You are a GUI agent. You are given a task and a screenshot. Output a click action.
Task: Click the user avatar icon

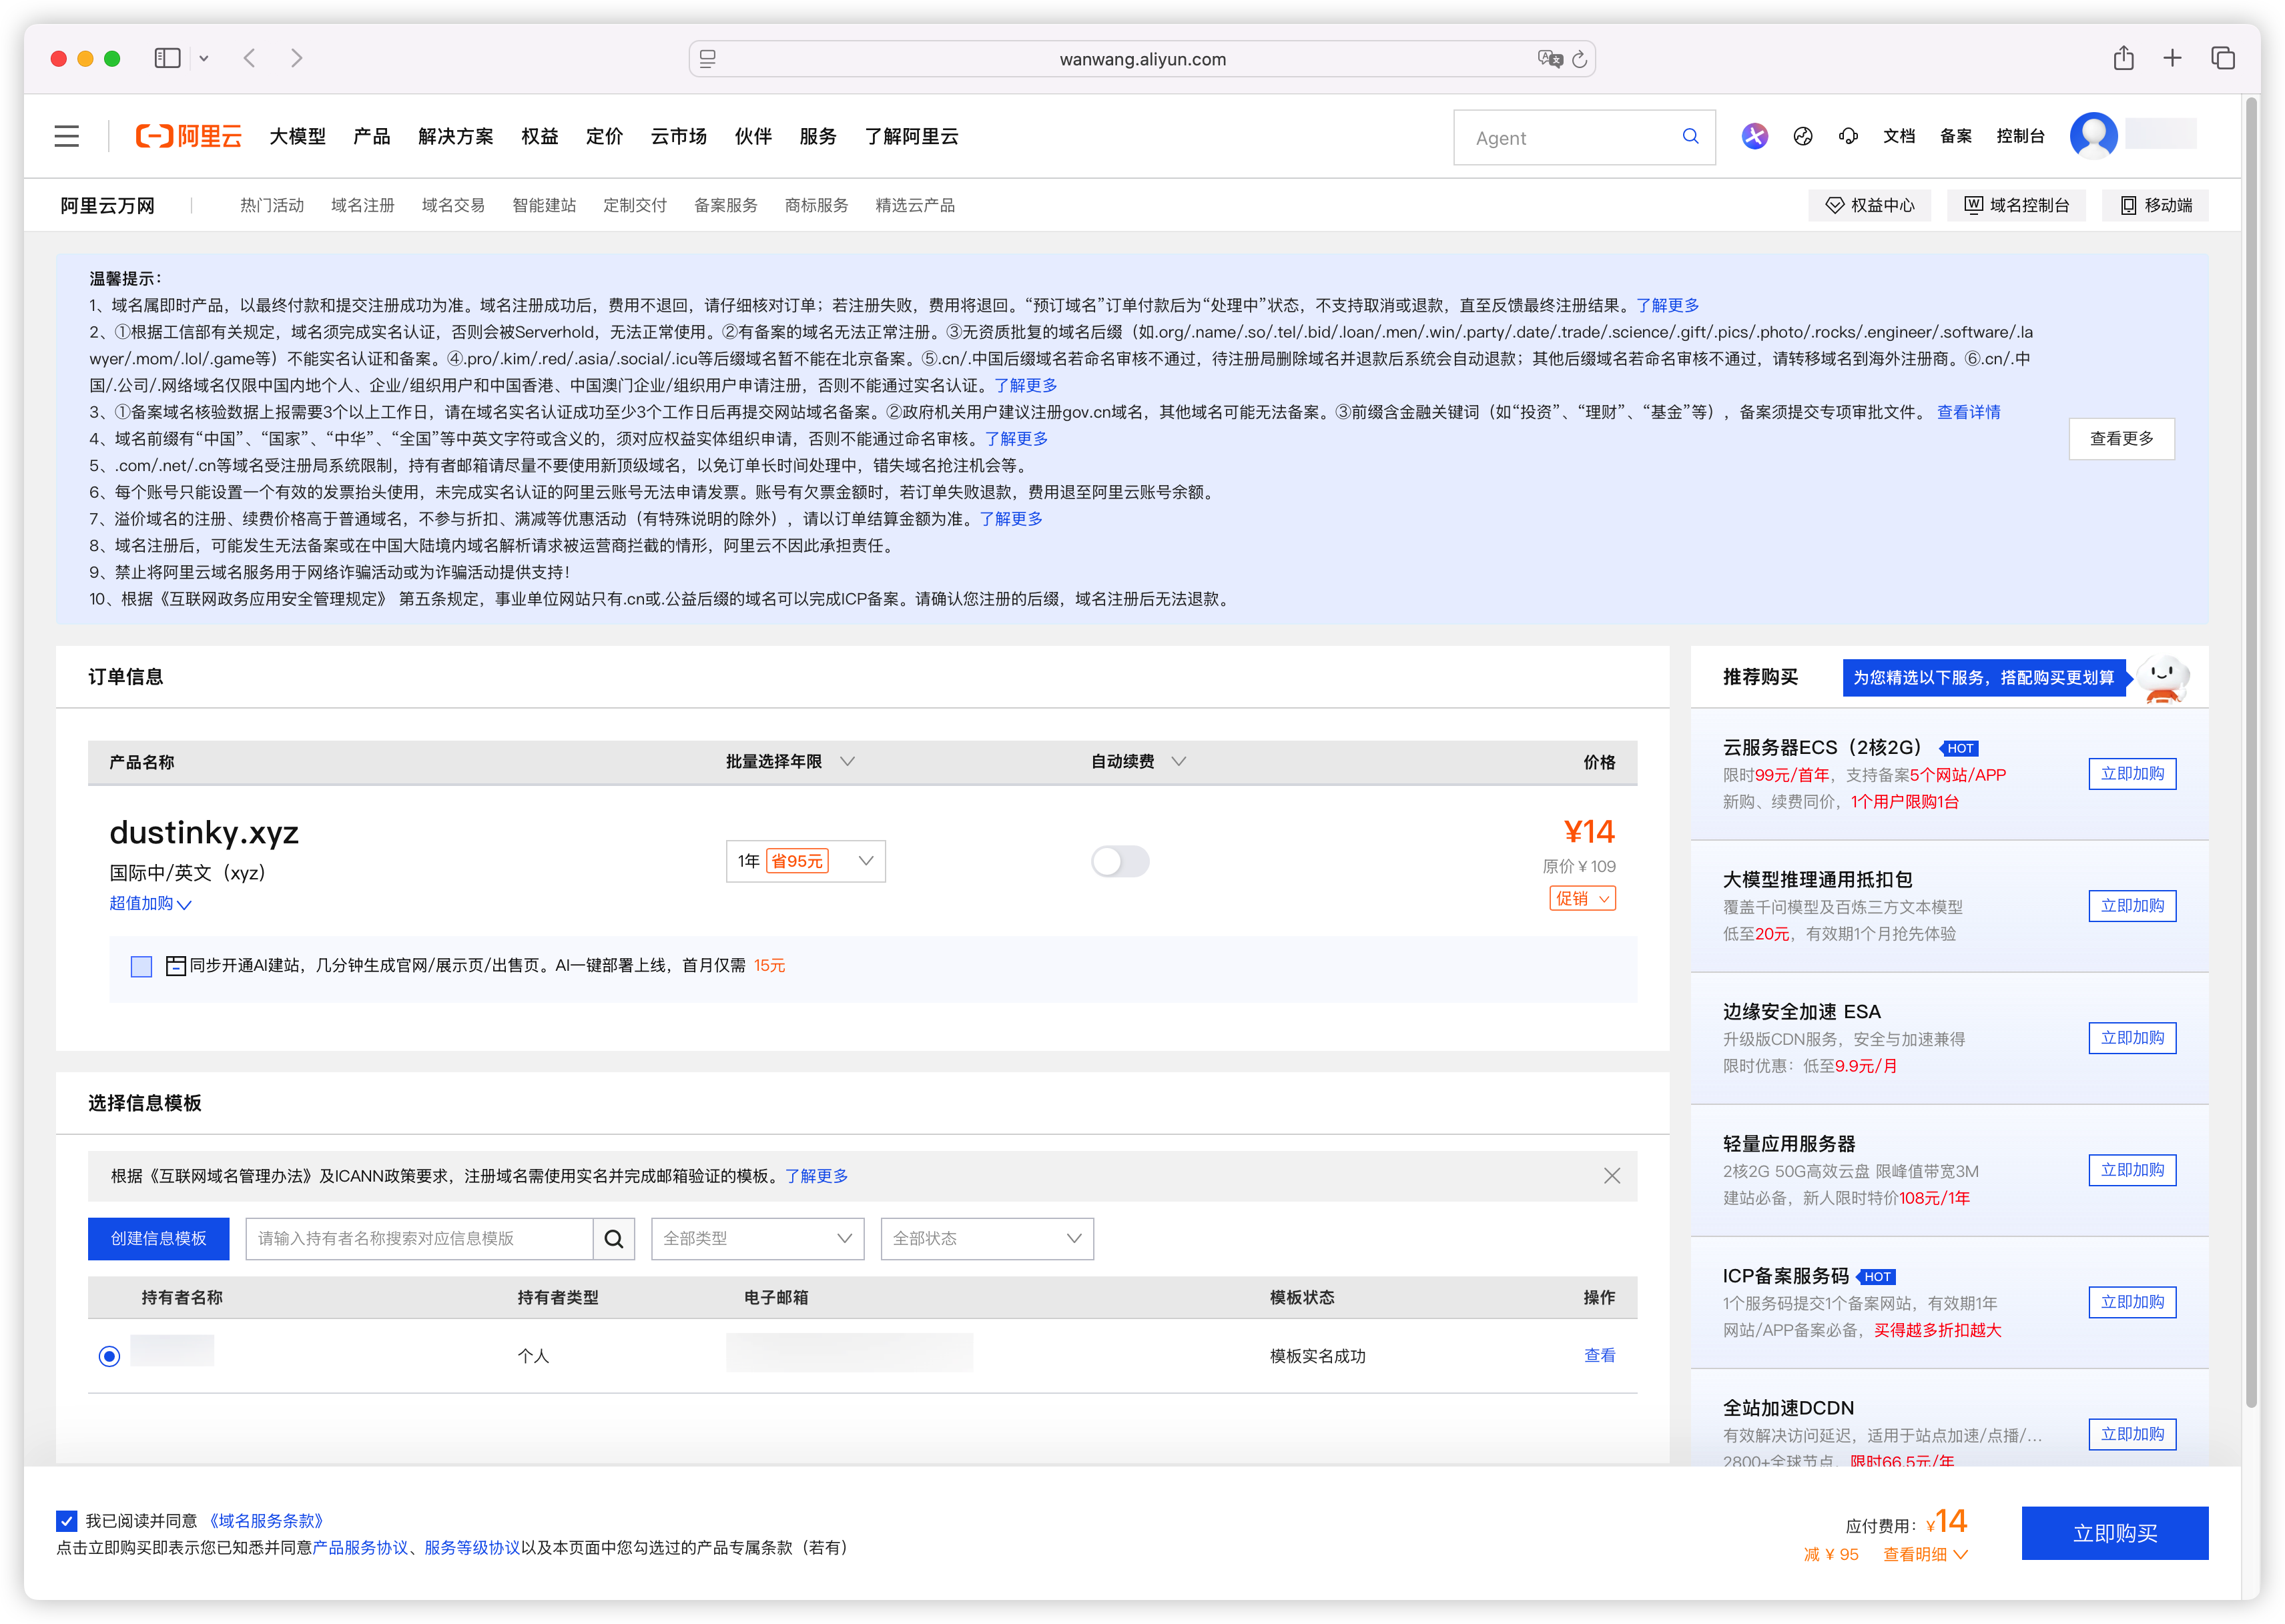point(2093,135)
